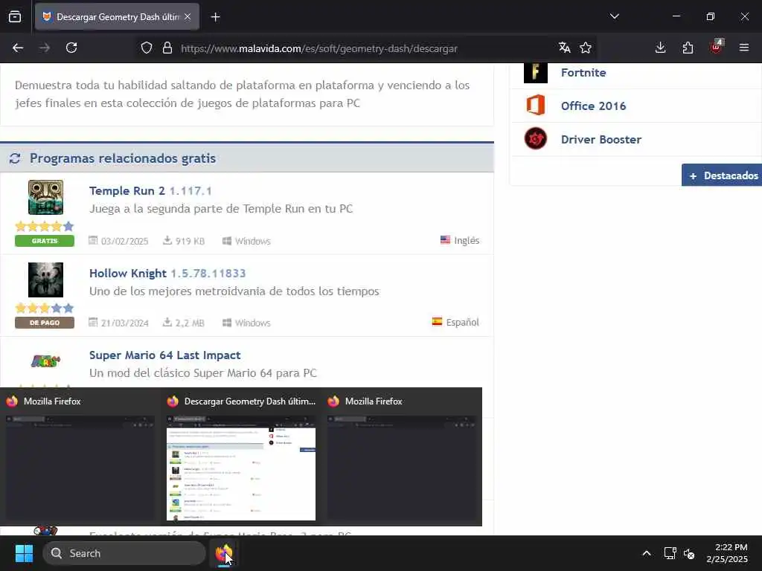762x571 pixels.
Task: Open the Extensions puzzle icon
Action: point(688,48)
